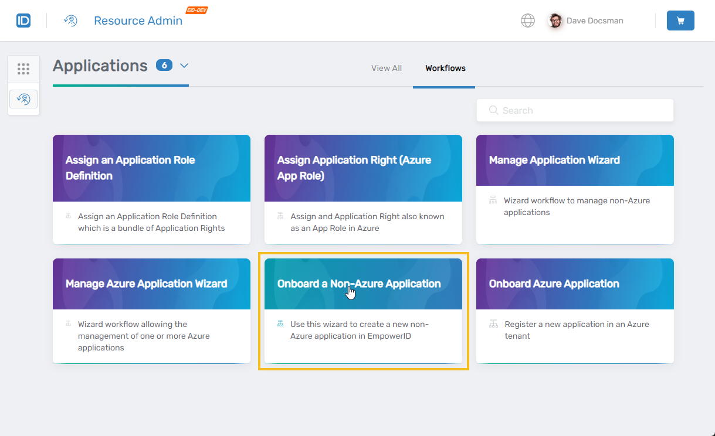Screen dimensions: 715x436
Task: Switch to the View All tab
Action: (x=386, y=68)
